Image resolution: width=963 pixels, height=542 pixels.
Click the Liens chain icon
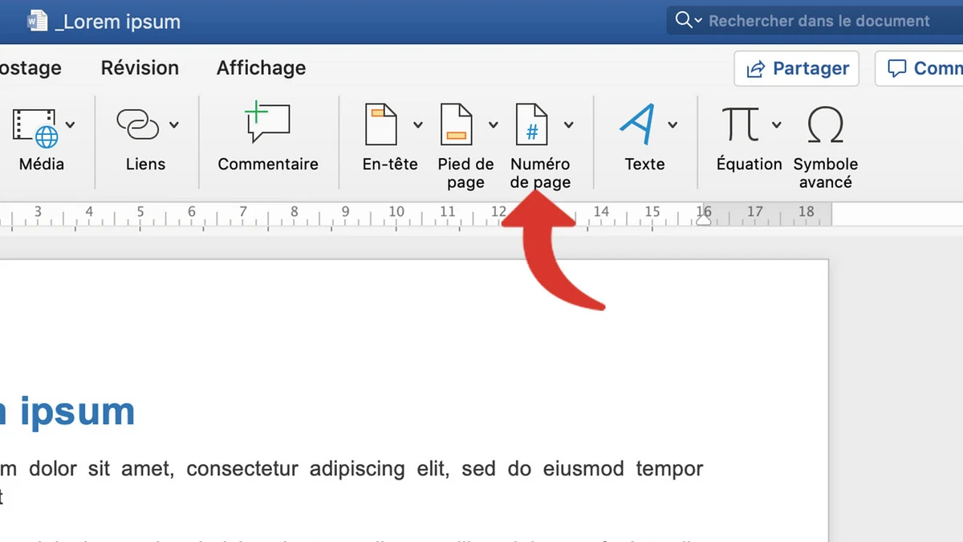[x=138, y=125]
